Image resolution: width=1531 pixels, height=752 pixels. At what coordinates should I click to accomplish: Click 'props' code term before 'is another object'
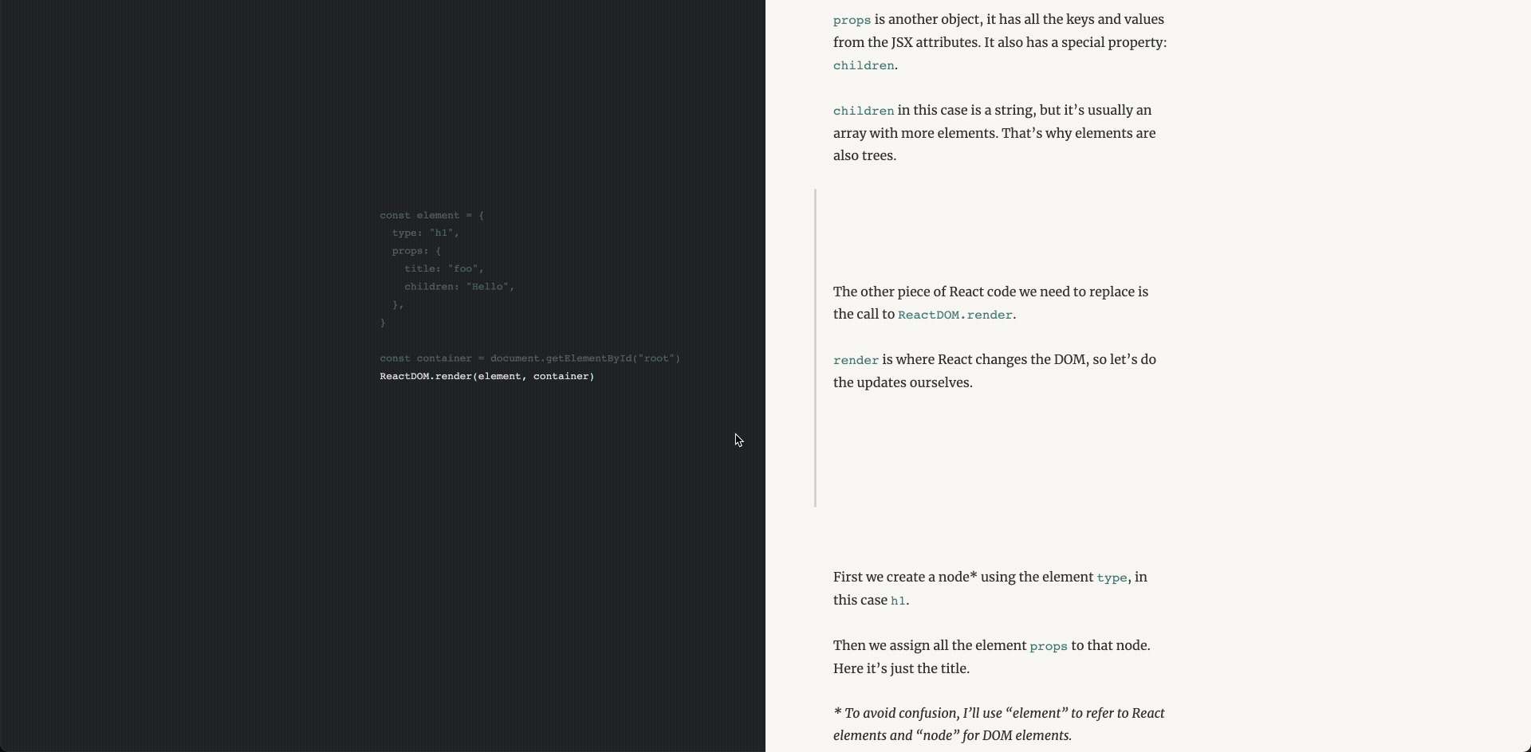[852, 20]
